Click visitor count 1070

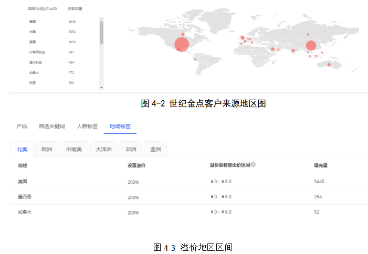[x=72, y=42]
